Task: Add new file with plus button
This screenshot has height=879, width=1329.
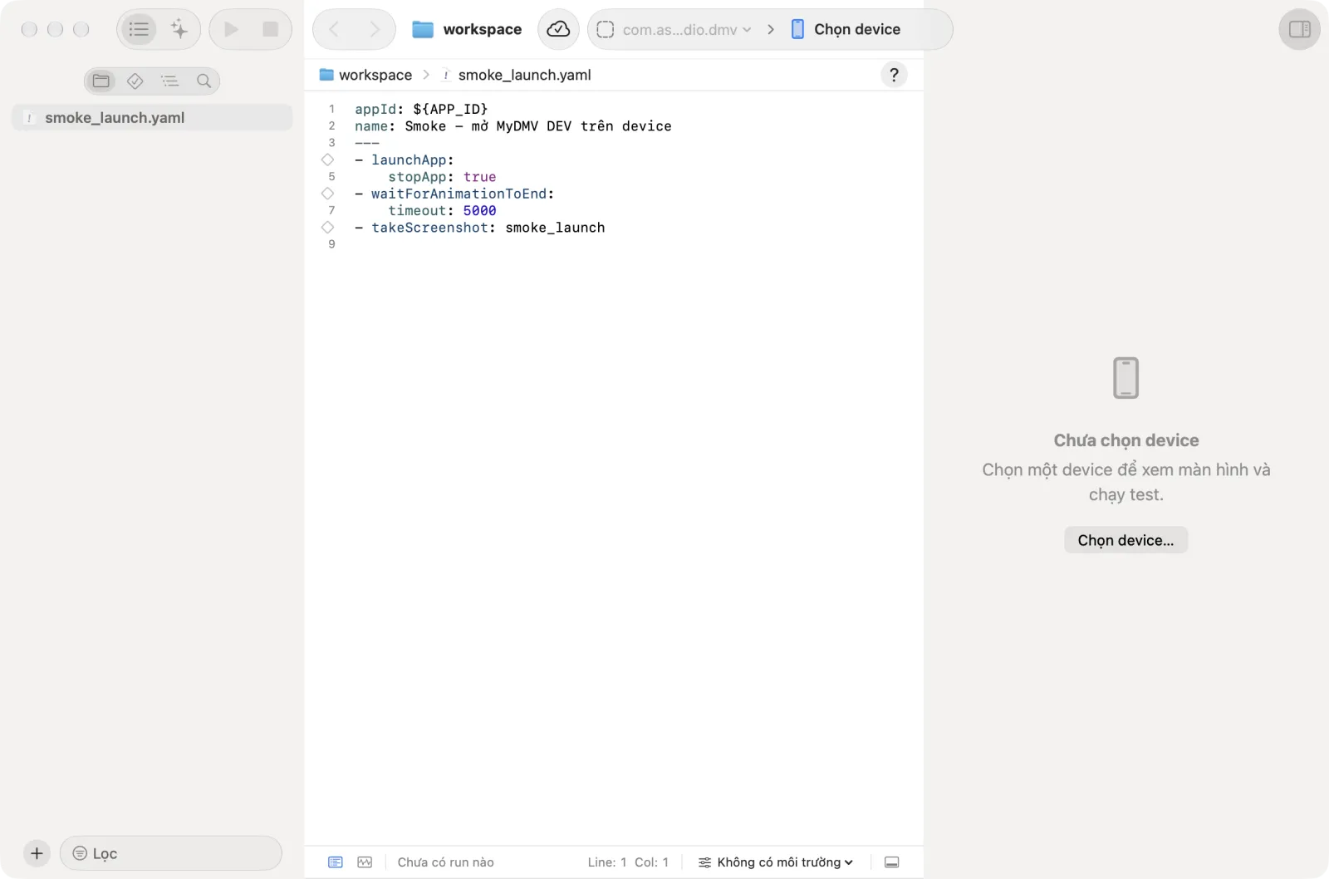Action: coord(37,853)
